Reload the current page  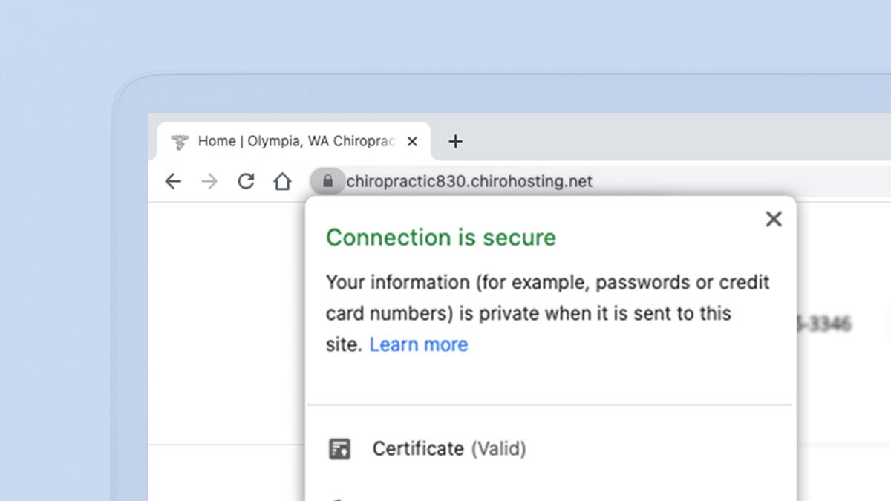[x=246, y=181]
